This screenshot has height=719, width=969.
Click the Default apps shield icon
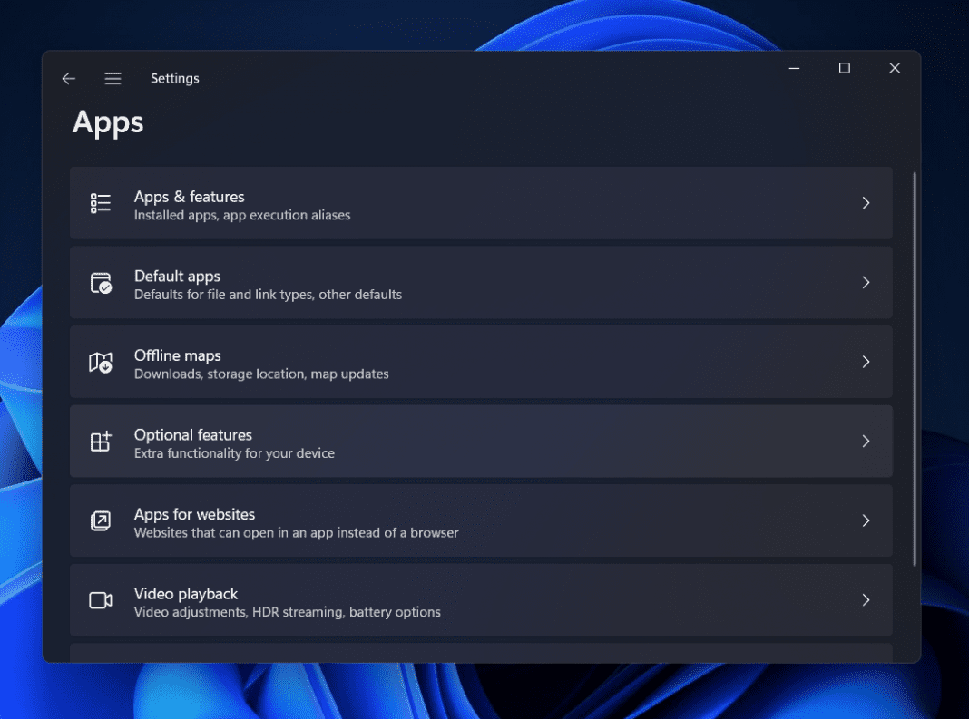100,283
